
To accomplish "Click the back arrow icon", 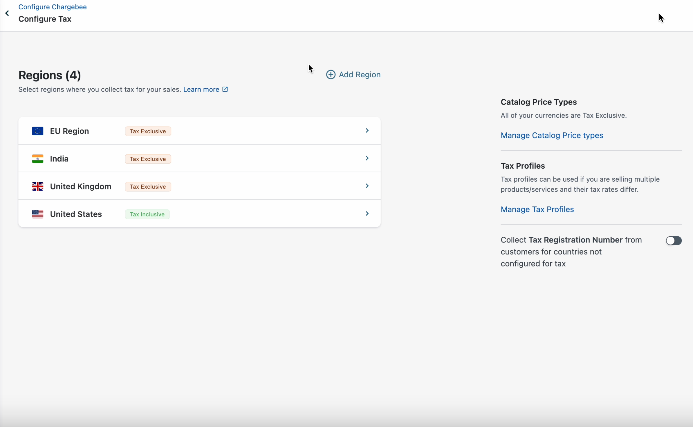I will 7,13.
